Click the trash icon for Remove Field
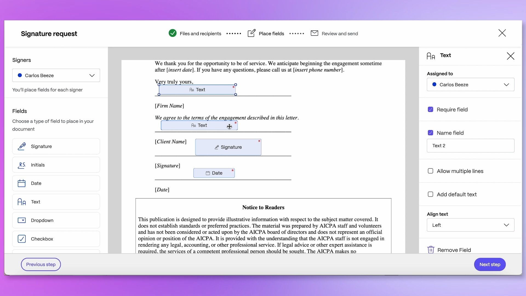Screen dimensions: 526x296 [x=431, y=250]
